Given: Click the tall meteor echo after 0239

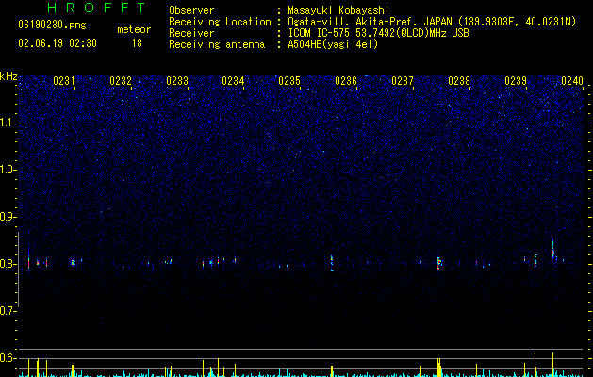Looking at the screenshot, I should click(x=552, y=249).
